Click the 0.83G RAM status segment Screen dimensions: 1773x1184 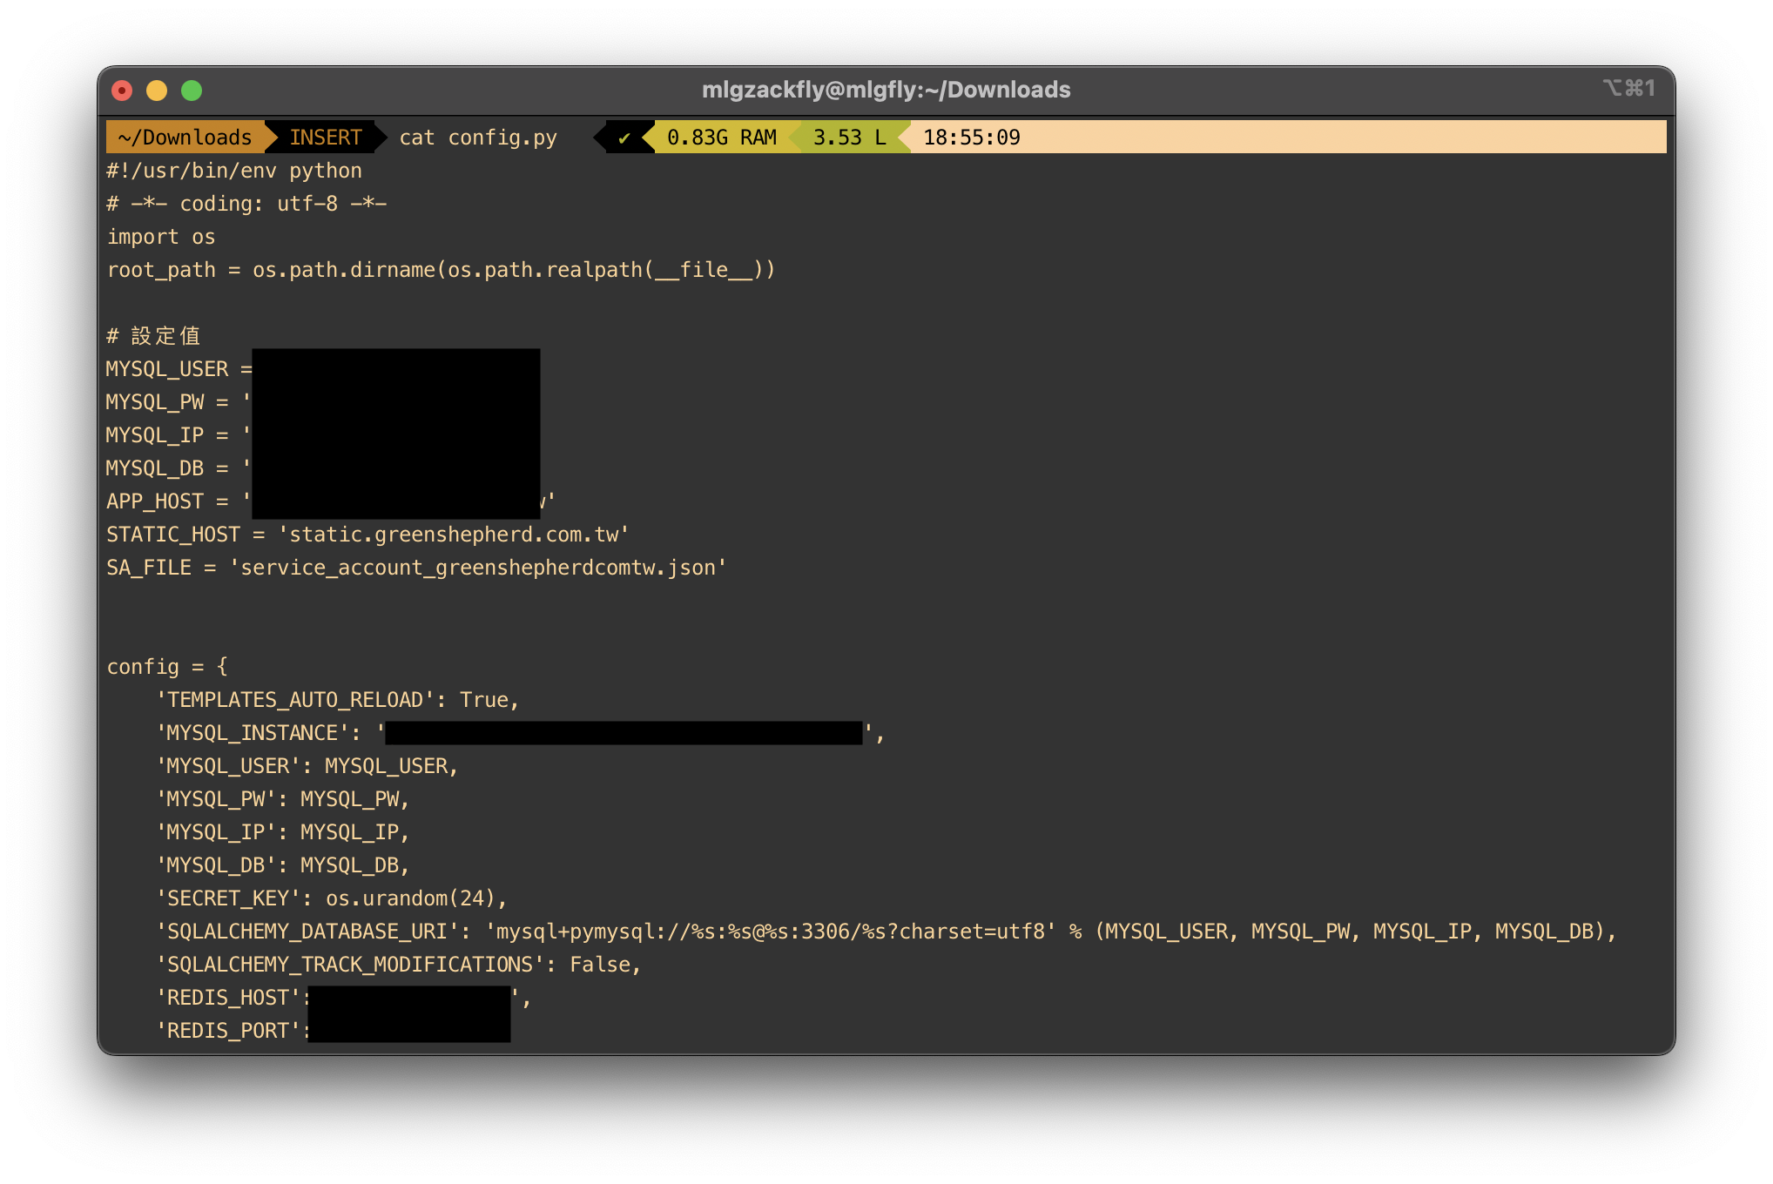[x=721, y=138]
